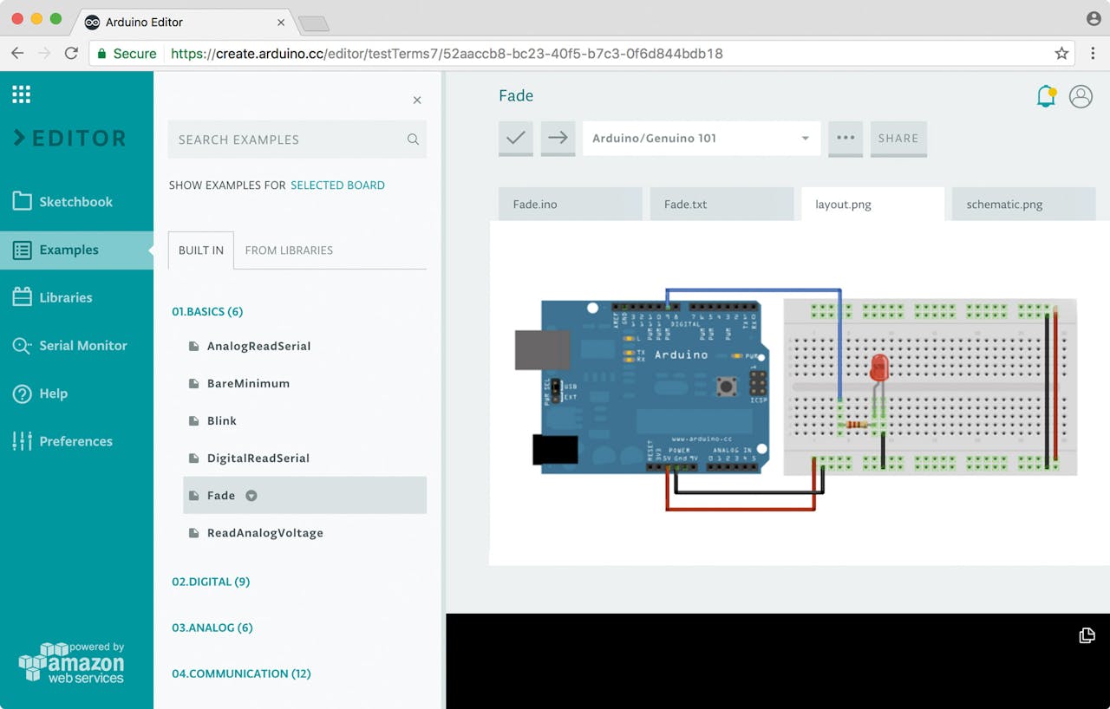1110x709 pixels.
Task: Click the Upload arrow button
Action: click(558, 138)
